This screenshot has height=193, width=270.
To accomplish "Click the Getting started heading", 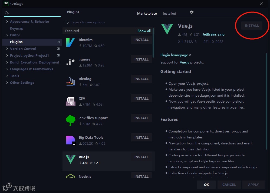I will [x=176, y=72].
